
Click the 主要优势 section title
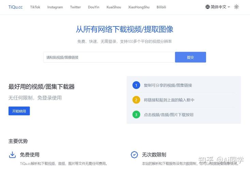pyautogui.click(x=18, y=141)
